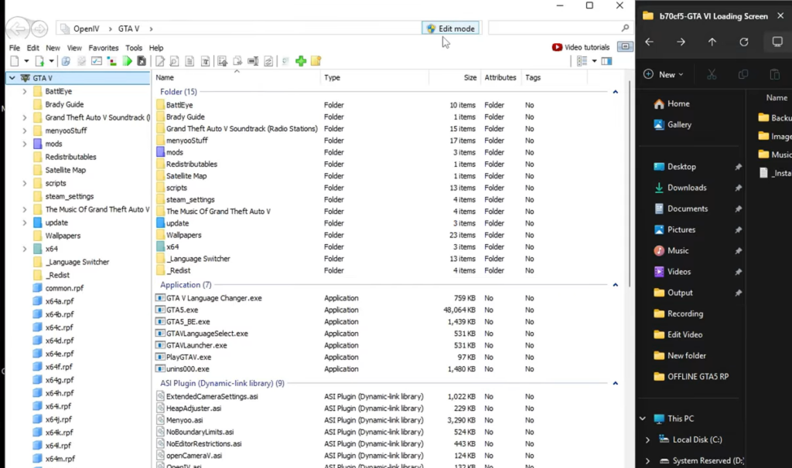Sort by the Type column header
The image size is (792, 468).
332,78
